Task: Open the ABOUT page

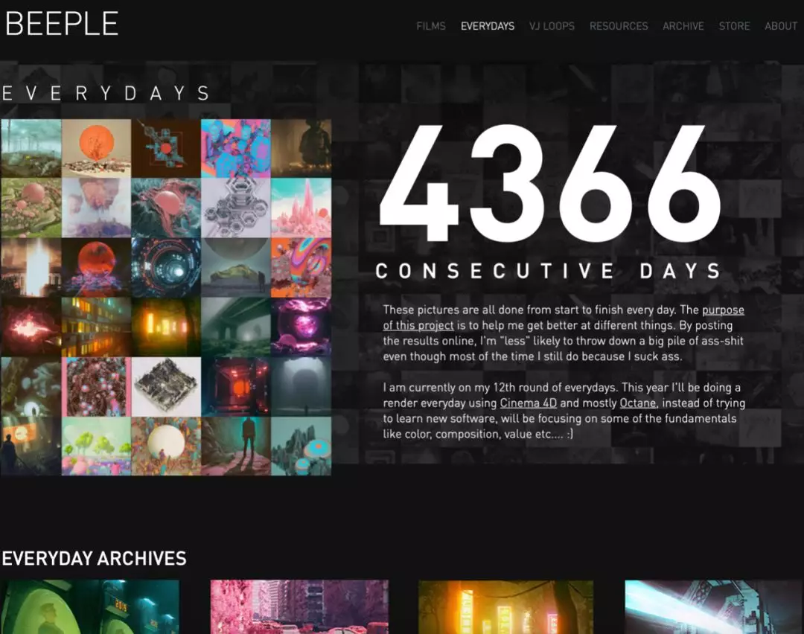Action: click(780, 26)
